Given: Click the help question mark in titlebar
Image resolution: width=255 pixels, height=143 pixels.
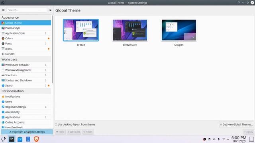Looking at the screenshot, I should click(x=239, y=3).
